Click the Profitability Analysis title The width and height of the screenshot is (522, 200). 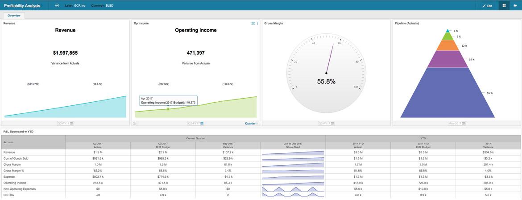click(22, 6)
